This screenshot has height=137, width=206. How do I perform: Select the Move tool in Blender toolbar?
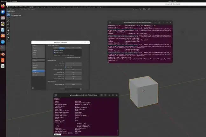pyautogui.click(x=8, y=21)
